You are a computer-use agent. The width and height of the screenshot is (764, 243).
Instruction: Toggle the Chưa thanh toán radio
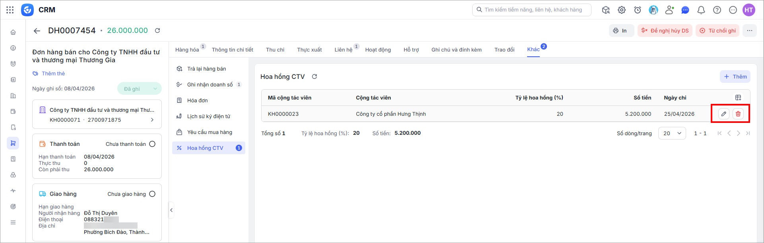click(152, 144)
